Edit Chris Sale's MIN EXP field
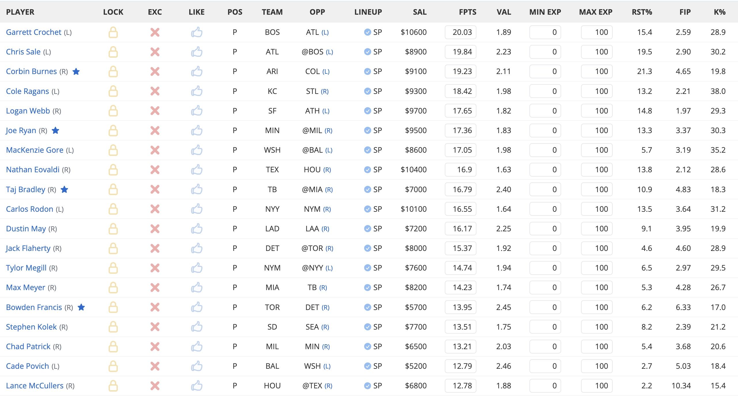This screenshot has width=738, height=397. point(545,52)
